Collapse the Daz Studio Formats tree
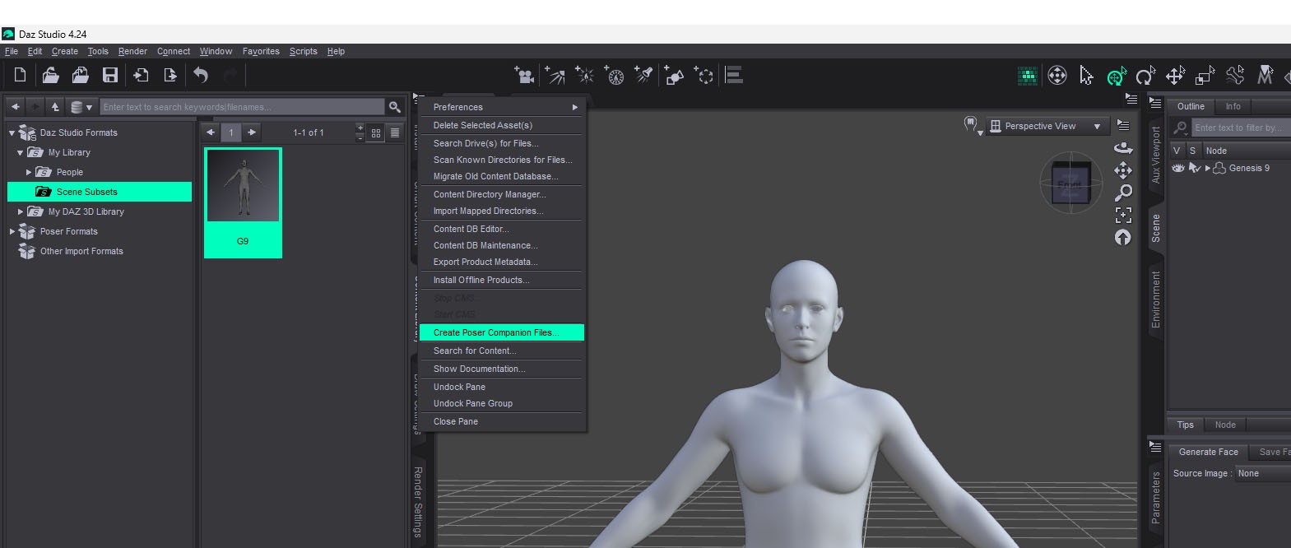Screen dimensions: 1291x548 click(x=12, y=132)
